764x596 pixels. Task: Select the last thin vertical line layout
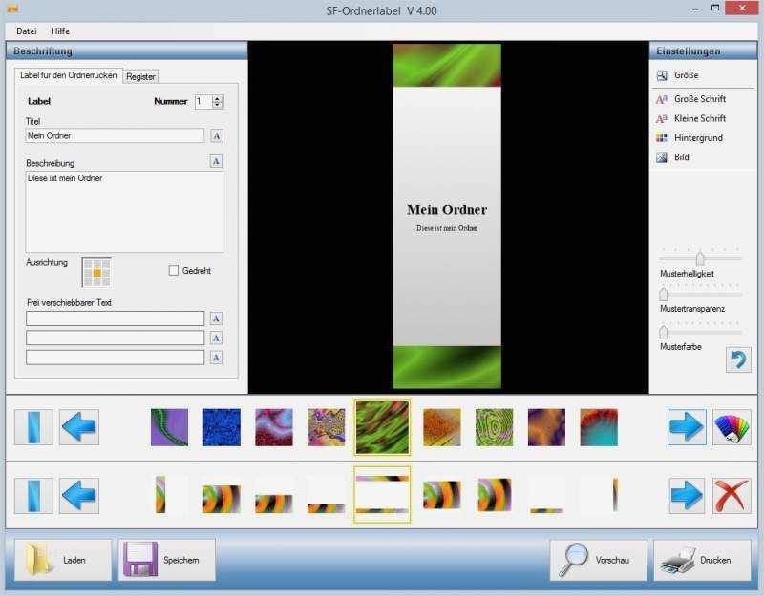click(615, 494)
